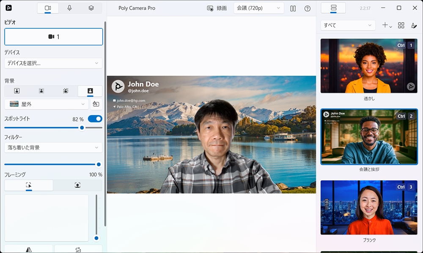Select the 透かし preset thumbnail

coord(369,66)
